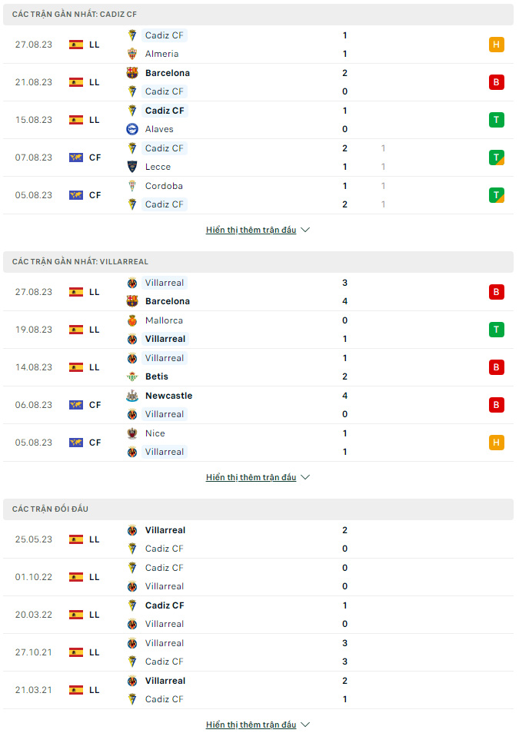Expand more head-to-head matches chevron
Viewport: 519px width, 733px height.
(305, 725)
